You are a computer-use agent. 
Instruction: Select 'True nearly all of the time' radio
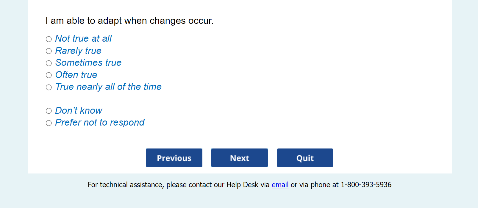(49, 87)
